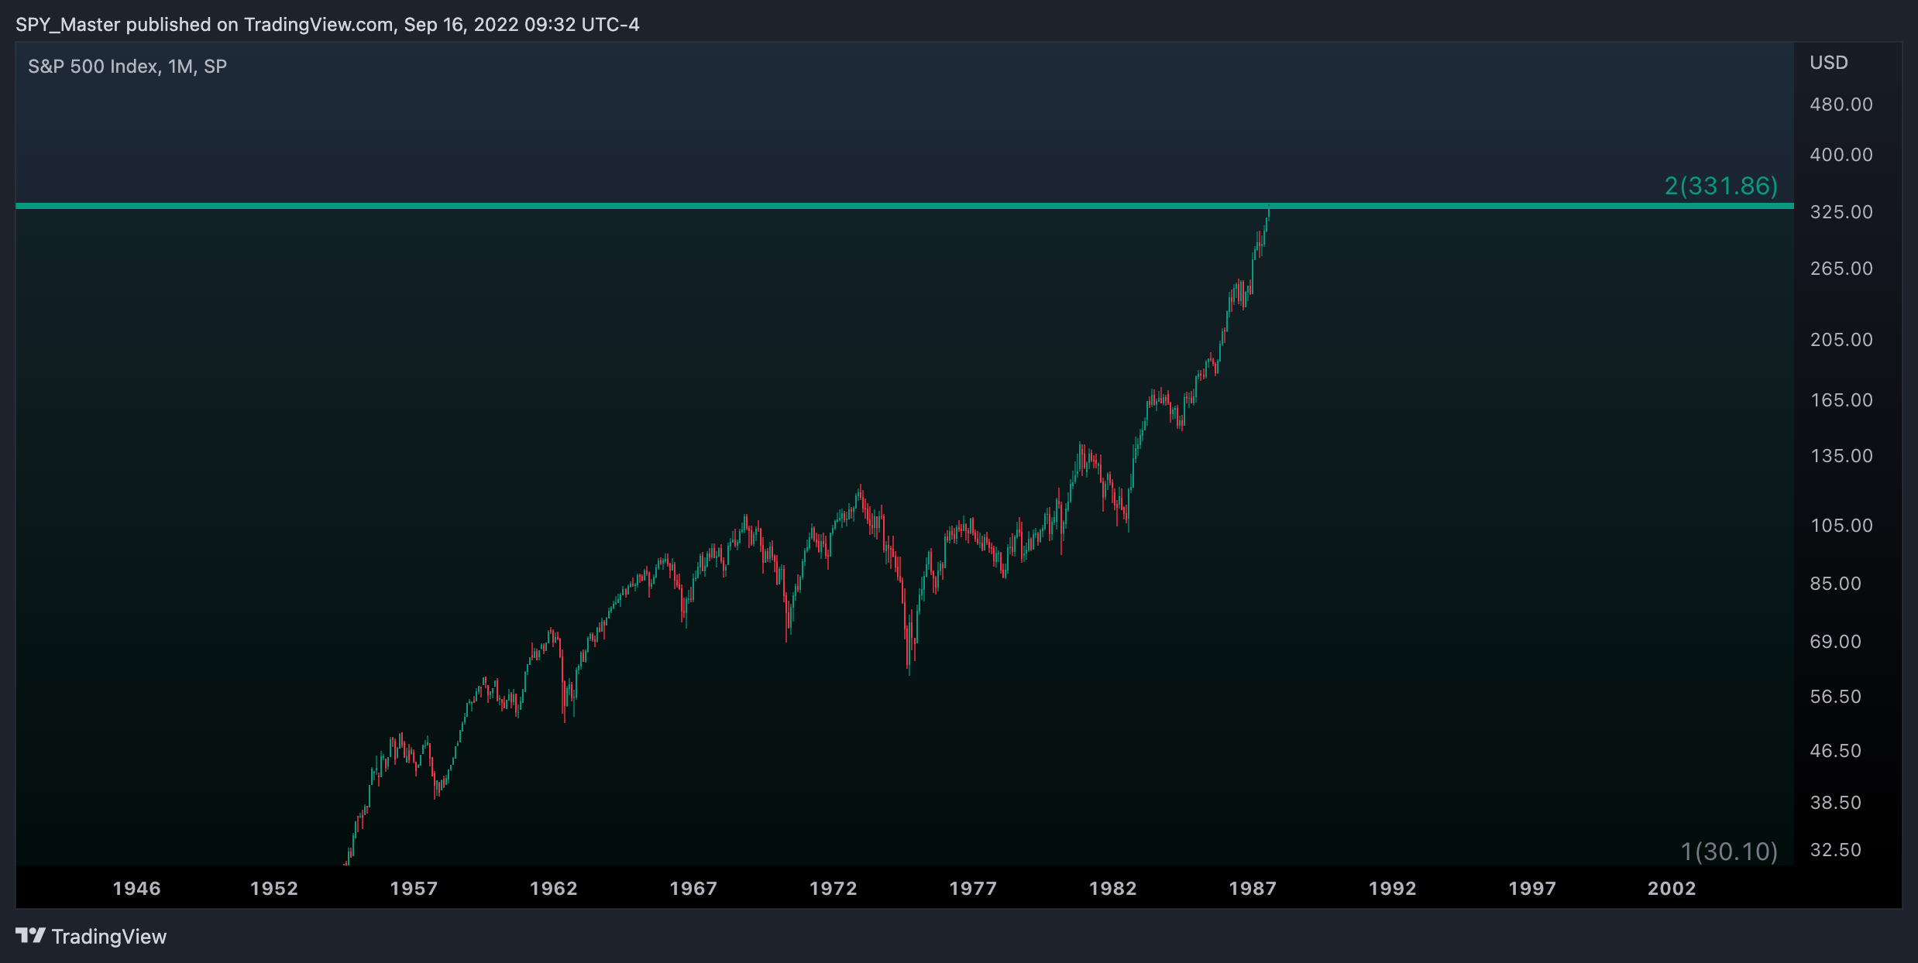Click the published-by header text line
Screen dimensions: 1918x963
tap(328, 25)
